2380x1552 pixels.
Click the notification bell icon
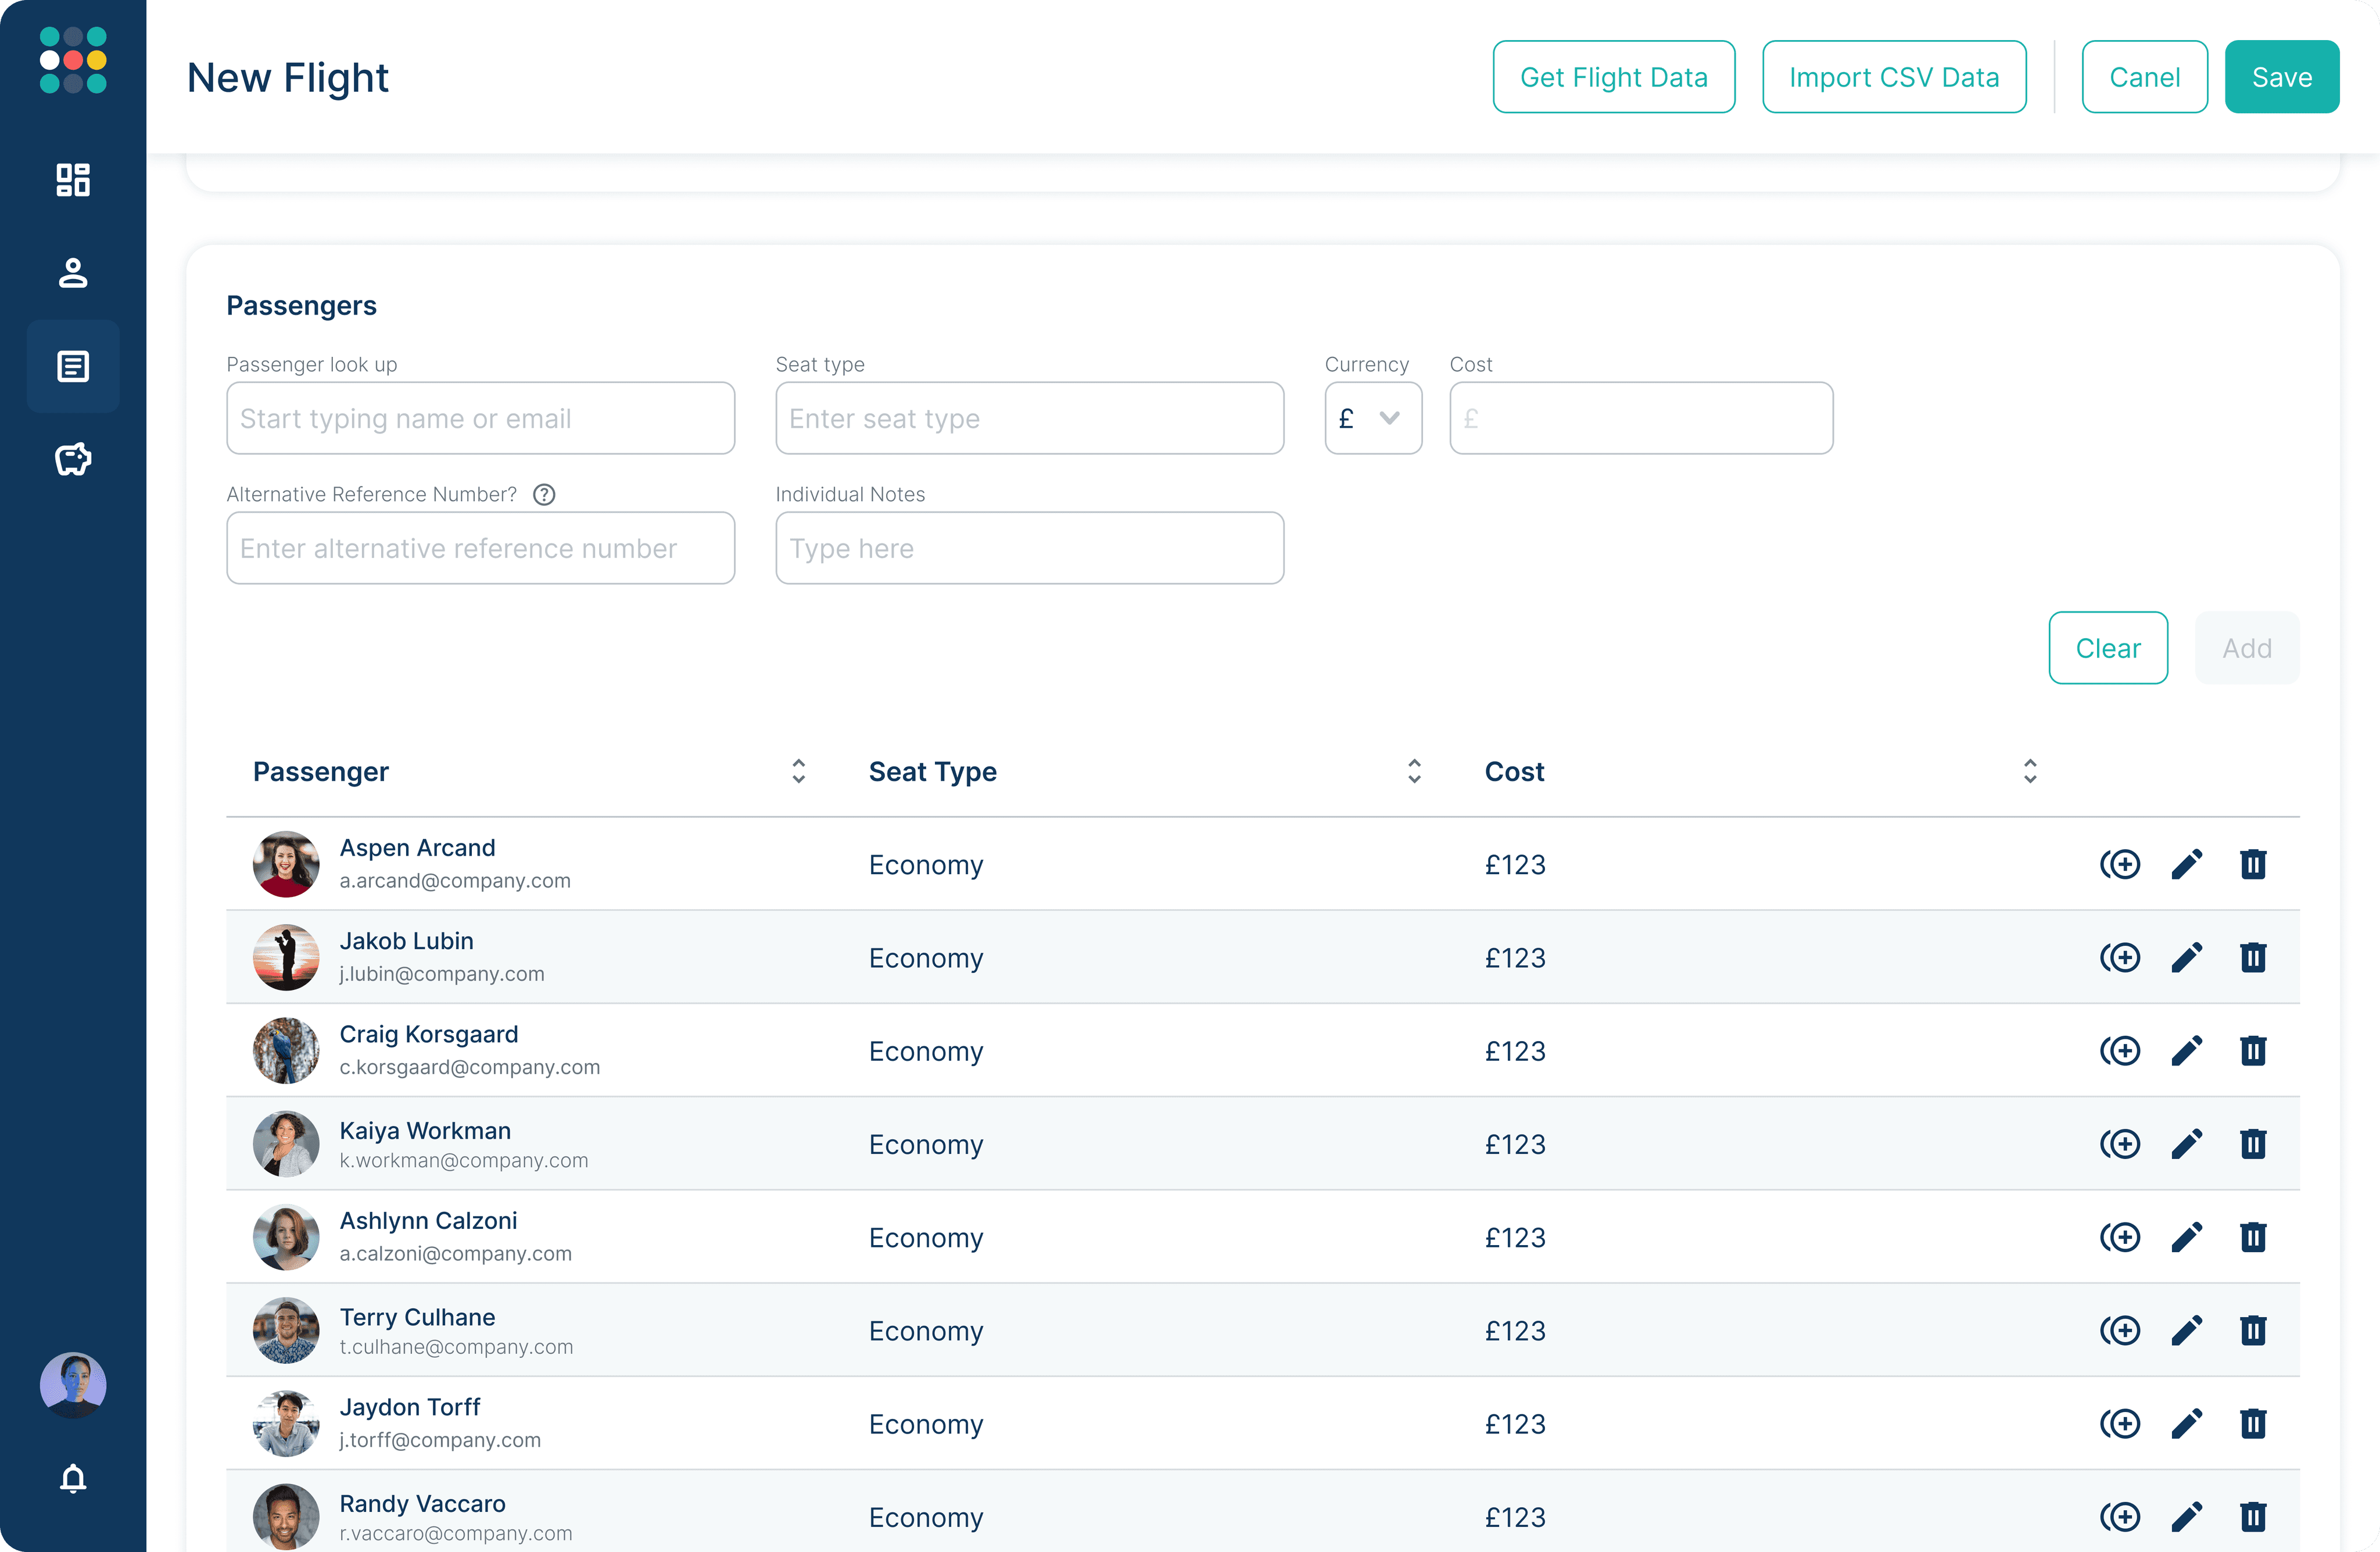tap(73, 1478)
